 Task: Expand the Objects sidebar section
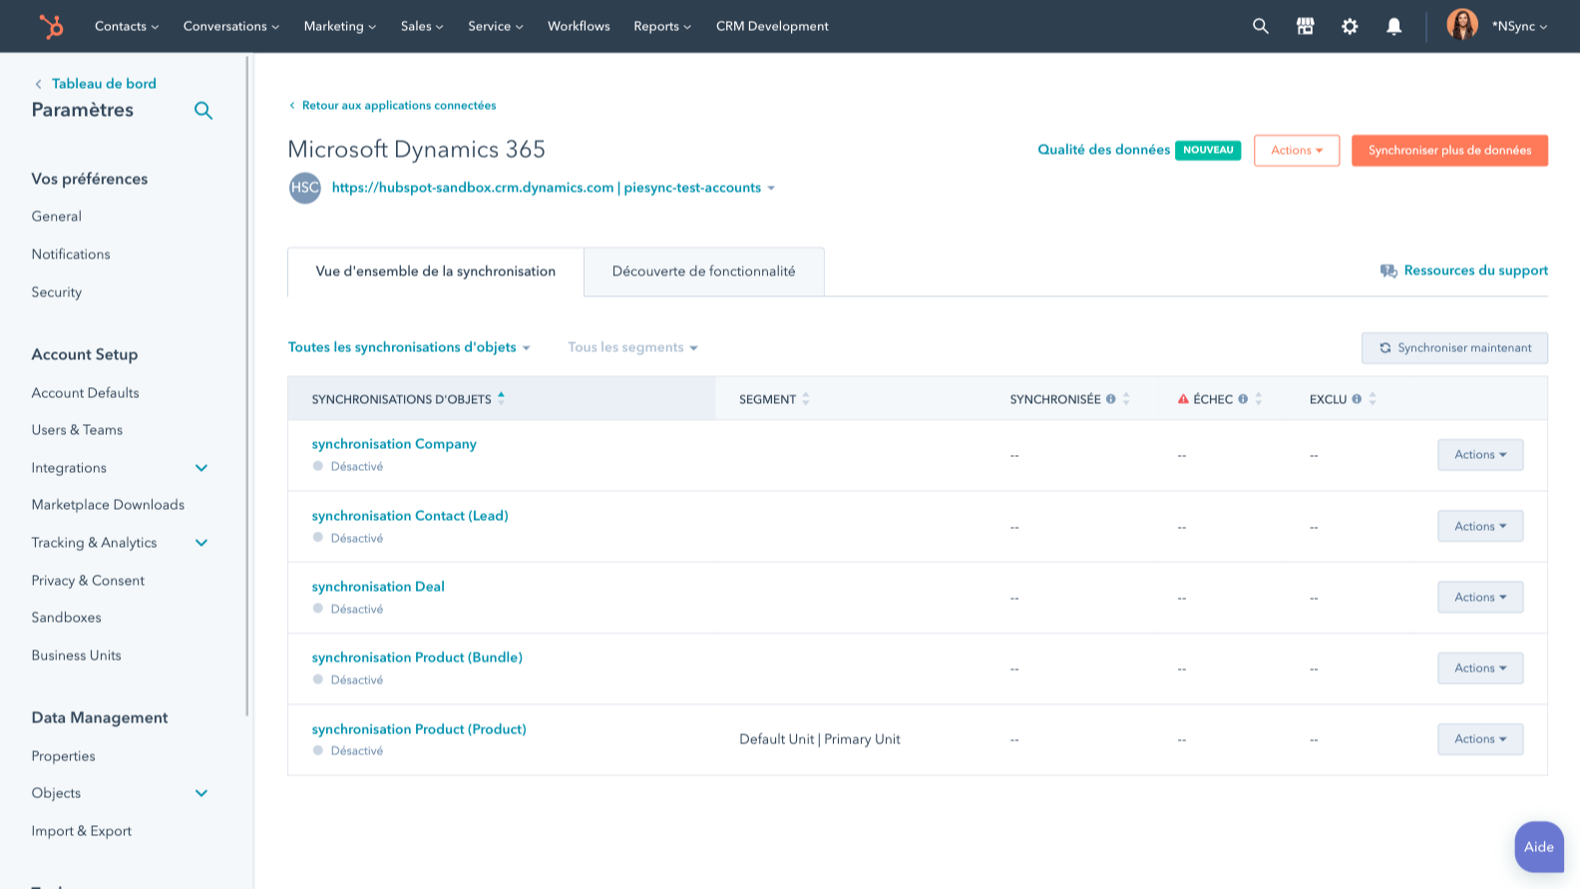[201, 793]
